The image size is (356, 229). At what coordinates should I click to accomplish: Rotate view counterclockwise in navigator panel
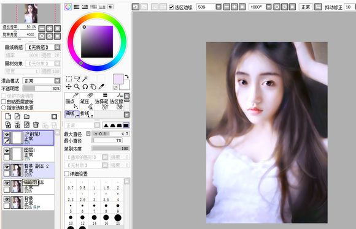point(42,36)
